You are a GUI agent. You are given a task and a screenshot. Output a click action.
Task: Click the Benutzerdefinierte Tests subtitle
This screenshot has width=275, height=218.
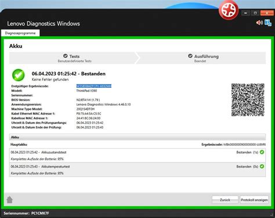(x=74, y=61)
